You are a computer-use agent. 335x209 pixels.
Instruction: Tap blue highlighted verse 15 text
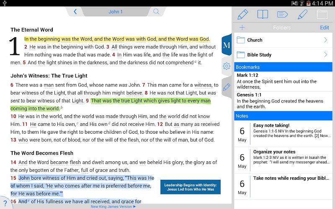coord(86,178)
